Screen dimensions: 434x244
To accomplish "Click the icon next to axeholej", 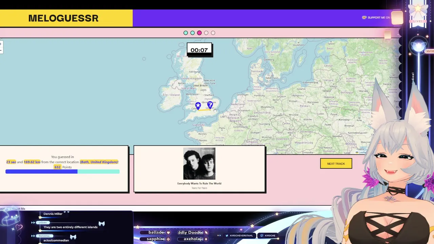I will tap(206, 239).
